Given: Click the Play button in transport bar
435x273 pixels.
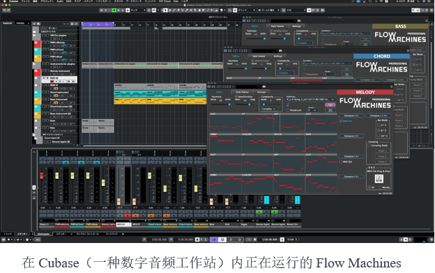Looking at the screenshot, I should click(x=231, y=240).
